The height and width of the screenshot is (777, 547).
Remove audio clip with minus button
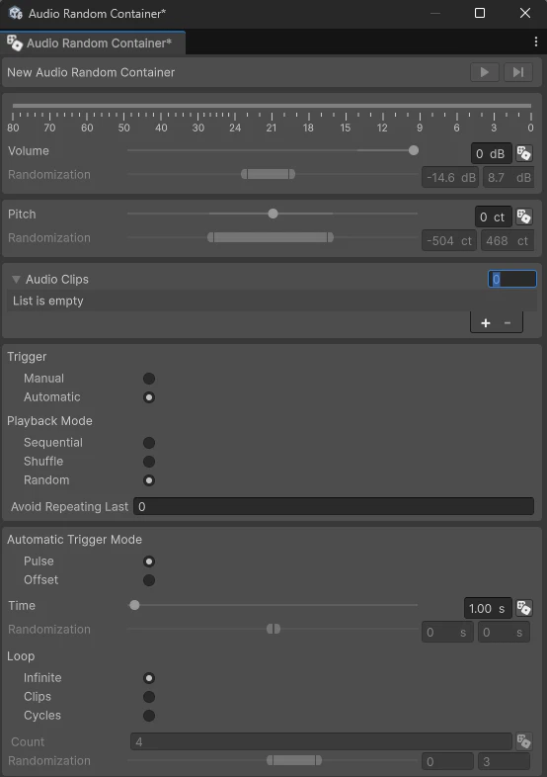click(508, 323)
